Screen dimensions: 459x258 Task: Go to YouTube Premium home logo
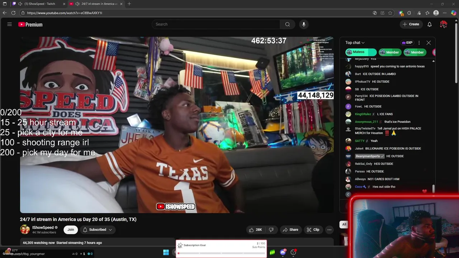(x=30, y=24)
